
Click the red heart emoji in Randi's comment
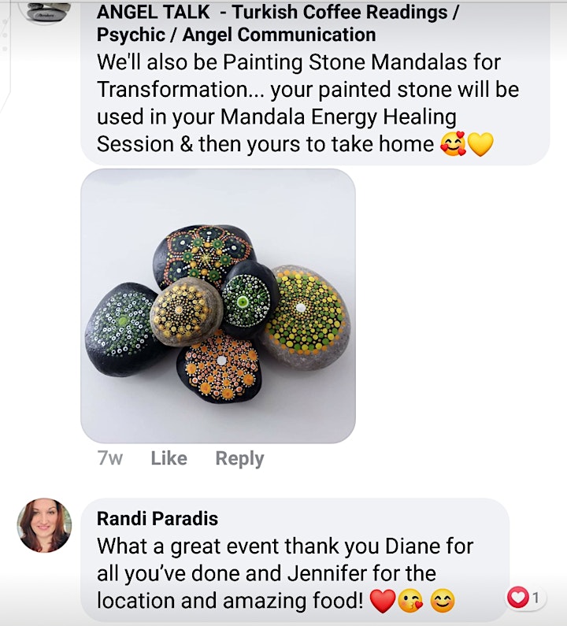click(x=383, y=601)
